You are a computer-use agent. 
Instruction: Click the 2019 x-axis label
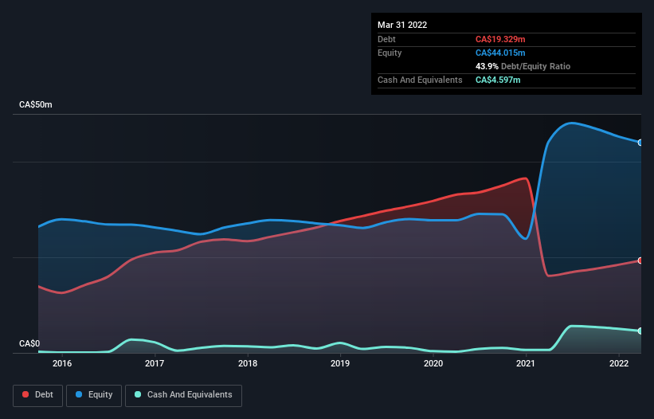[x=340, y=363]
